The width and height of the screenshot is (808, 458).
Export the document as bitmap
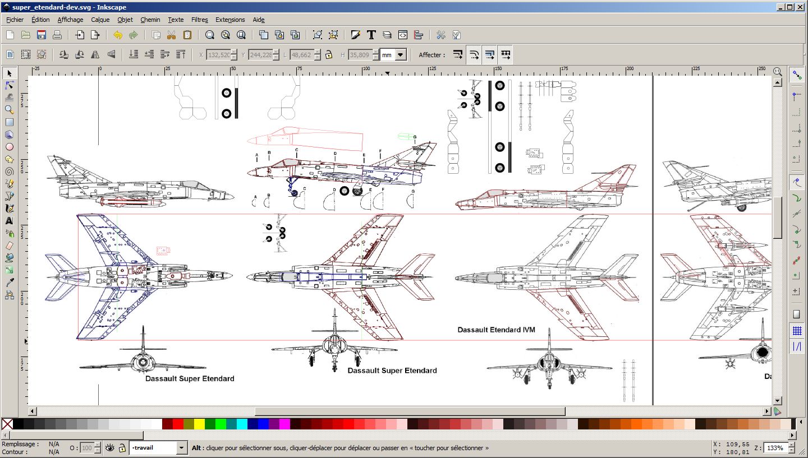point(95,35)
